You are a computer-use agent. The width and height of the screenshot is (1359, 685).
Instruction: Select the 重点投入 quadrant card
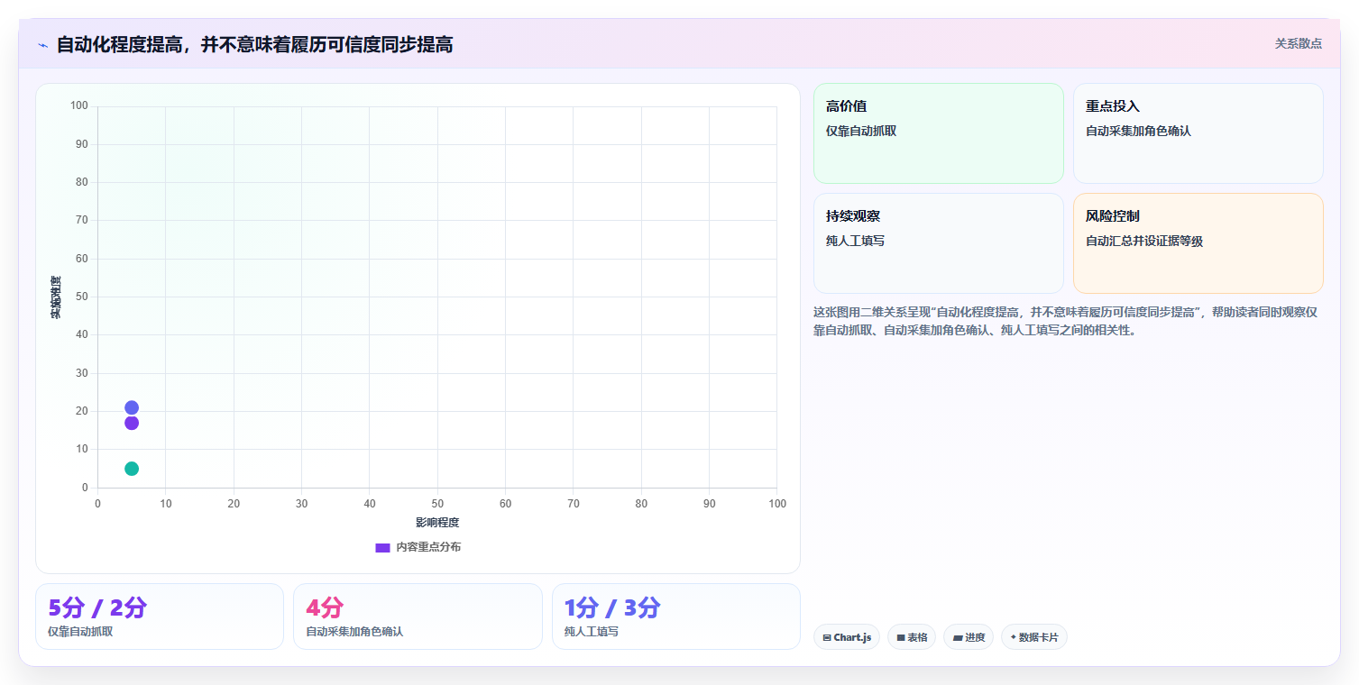pyautogui.click(x=1198, y=133)
